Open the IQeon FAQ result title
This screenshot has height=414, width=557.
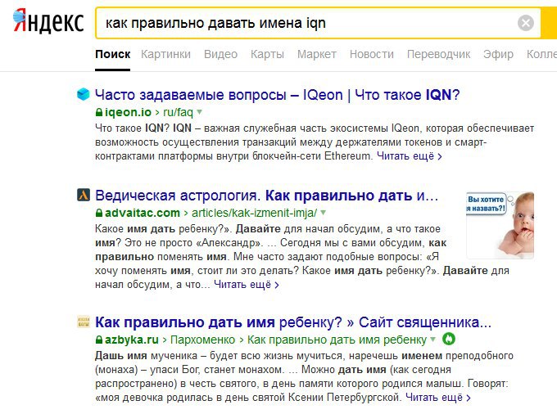(277, 95)
